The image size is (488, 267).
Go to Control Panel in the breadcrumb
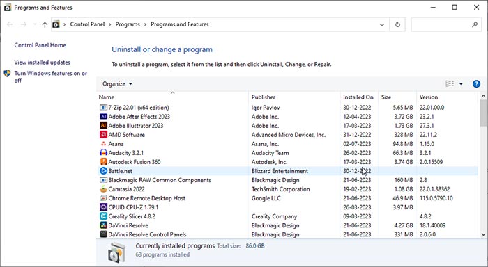point(87,24)
